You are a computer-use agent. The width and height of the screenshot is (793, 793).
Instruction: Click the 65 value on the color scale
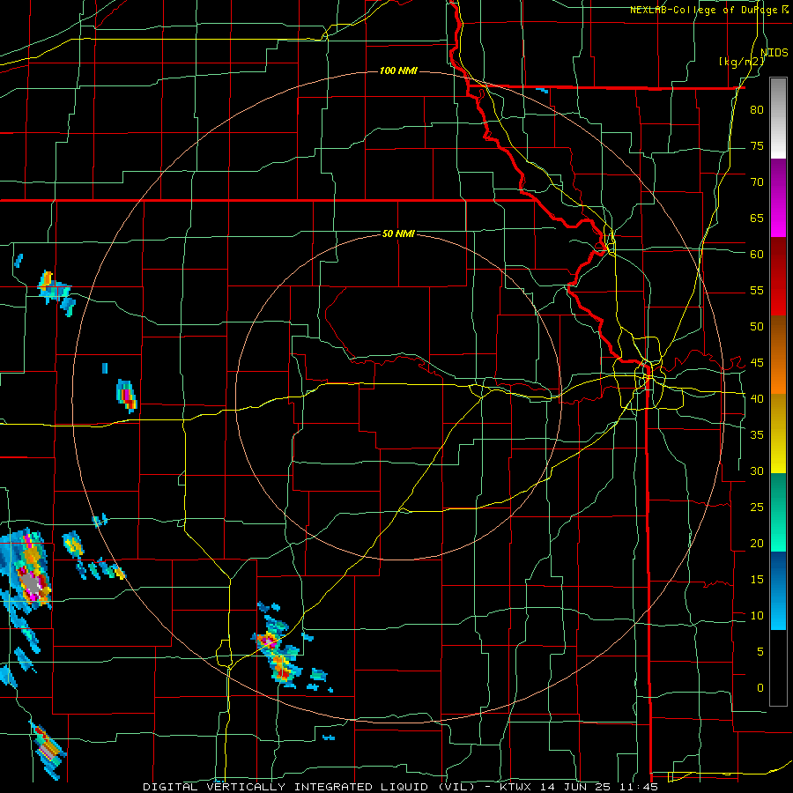pos(757,219)
